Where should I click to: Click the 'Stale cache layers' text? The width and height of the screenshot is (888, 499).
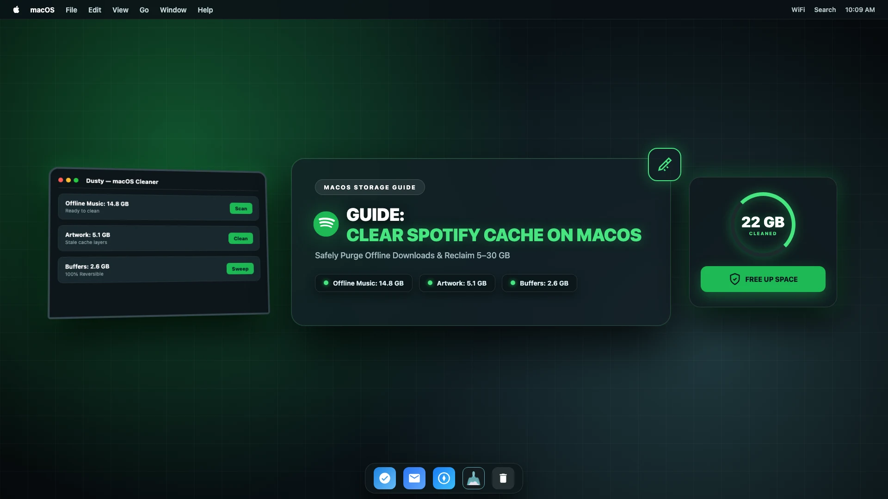tap(86, 242)
